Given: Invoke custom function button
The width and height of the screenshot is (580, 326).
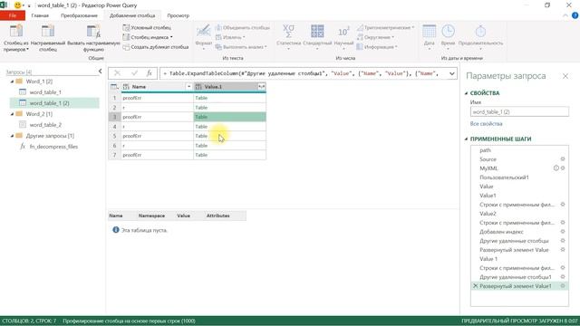Looking at the screenshot, I should (x=93, y=38).
